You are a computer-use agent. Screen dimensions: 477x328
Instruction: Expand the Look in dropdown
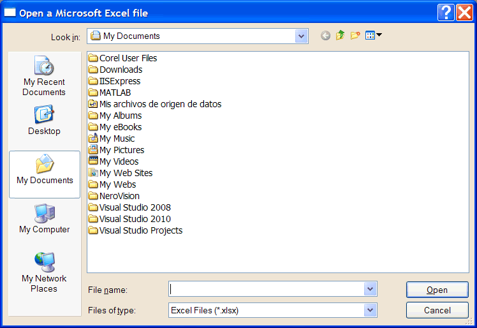[301, 36]
